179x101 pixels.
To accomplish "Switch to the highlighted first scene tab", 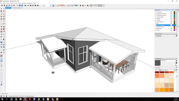I will [8, 8].
